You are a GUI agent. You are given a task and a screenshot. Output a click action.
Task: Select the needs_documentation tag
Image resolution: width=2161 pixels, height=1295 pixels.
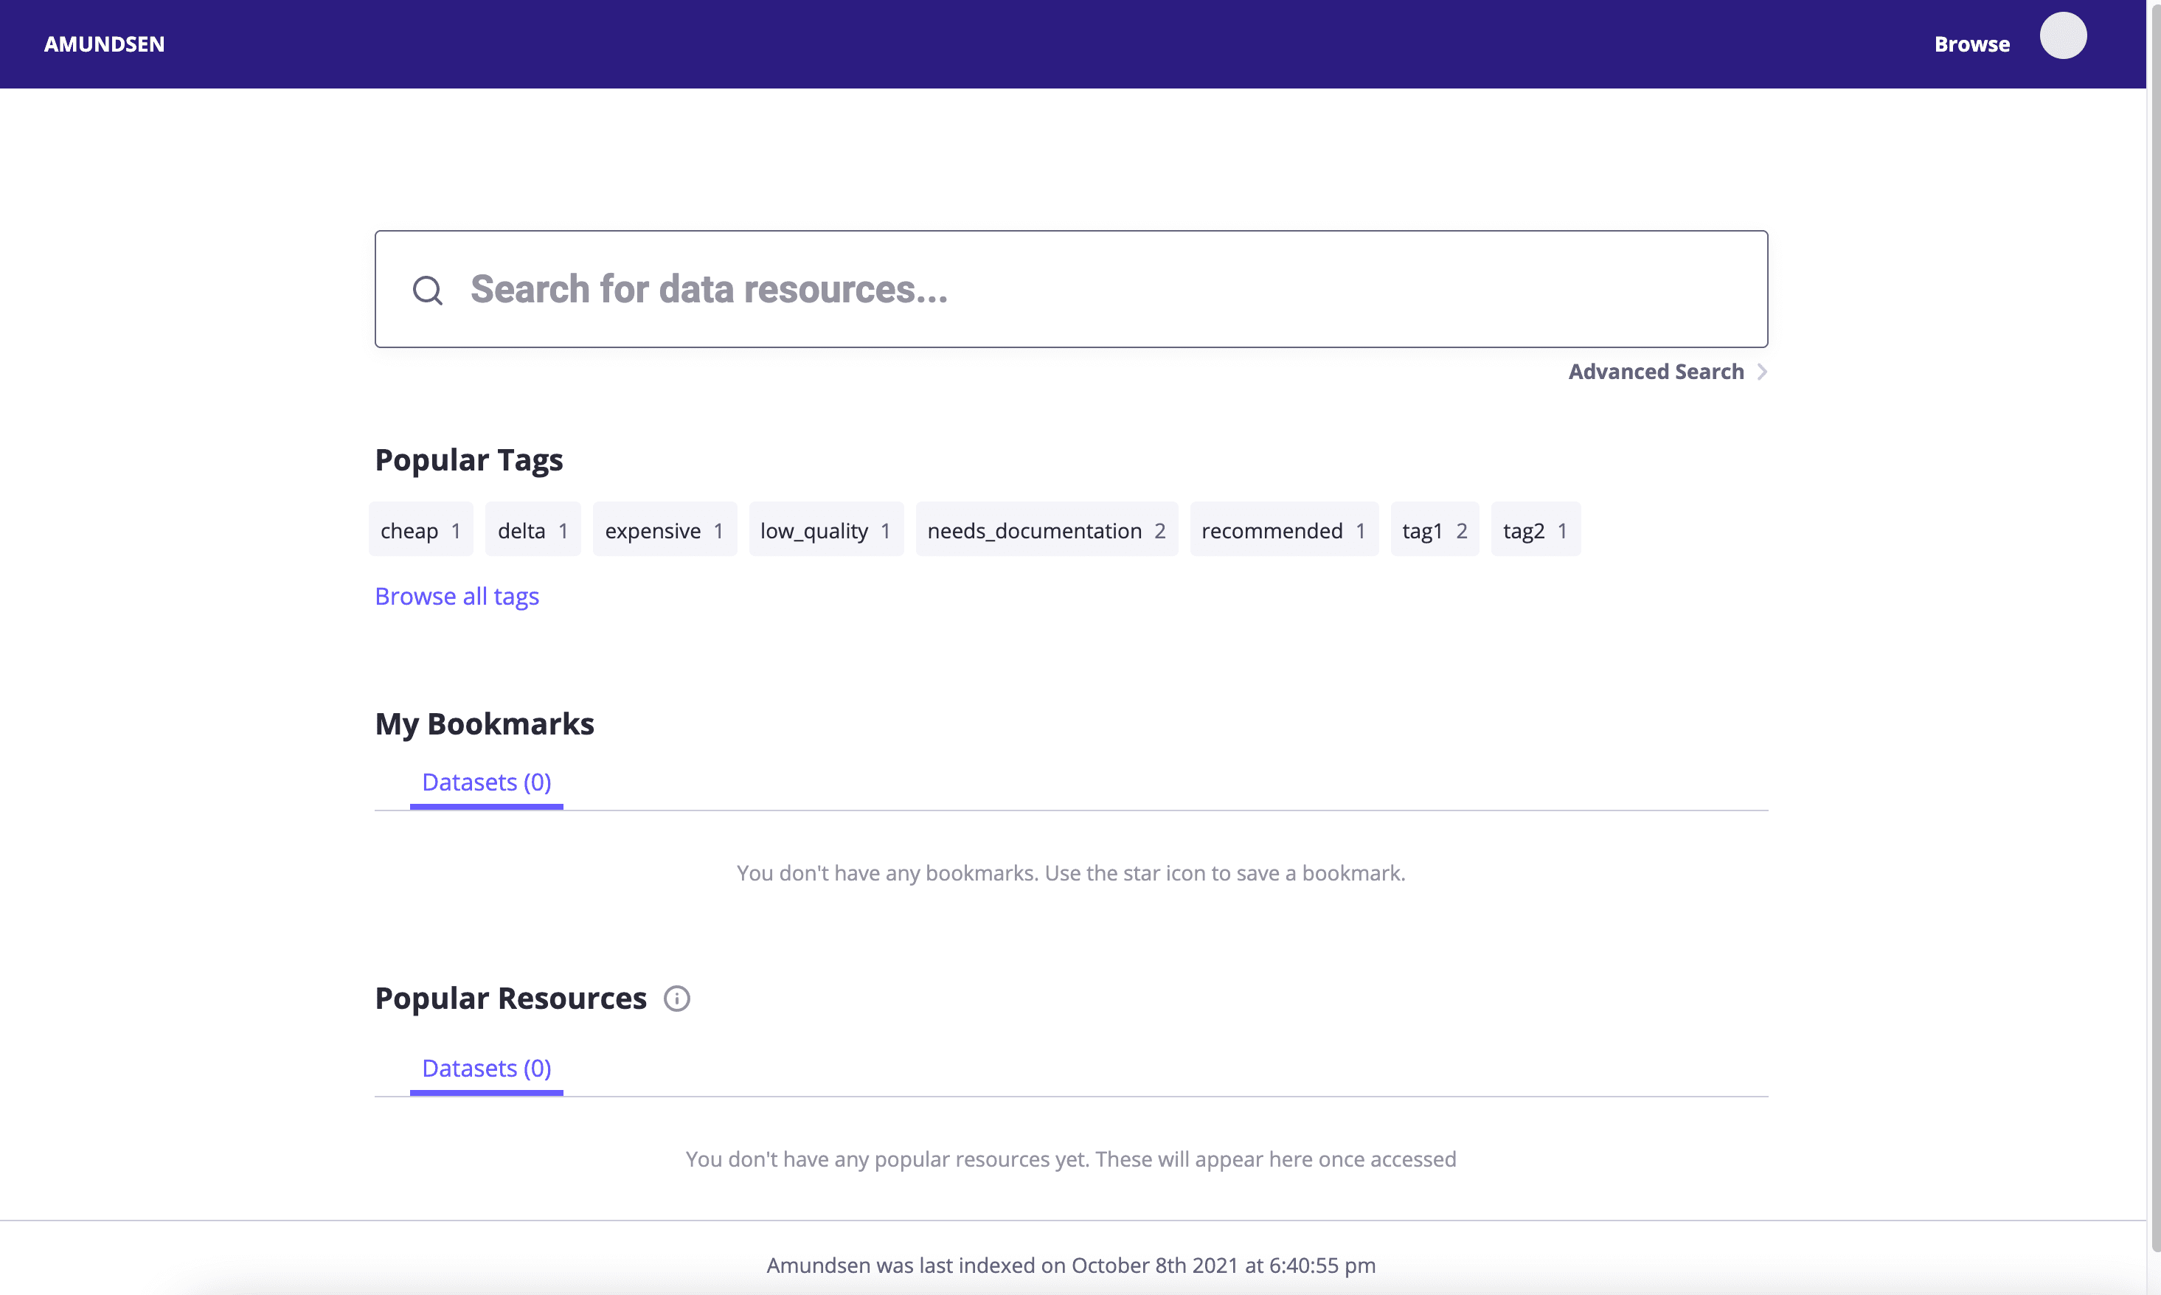pyautogui.click(x=1047, y=530)
